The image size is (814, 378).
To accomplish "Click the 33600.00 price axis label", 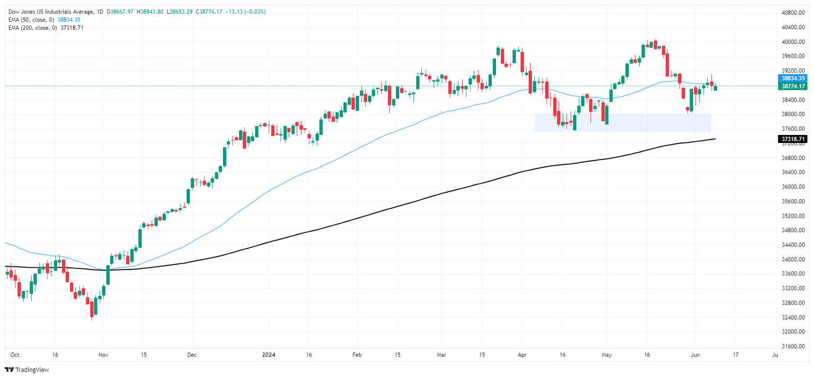I will [x=793, y=274].
